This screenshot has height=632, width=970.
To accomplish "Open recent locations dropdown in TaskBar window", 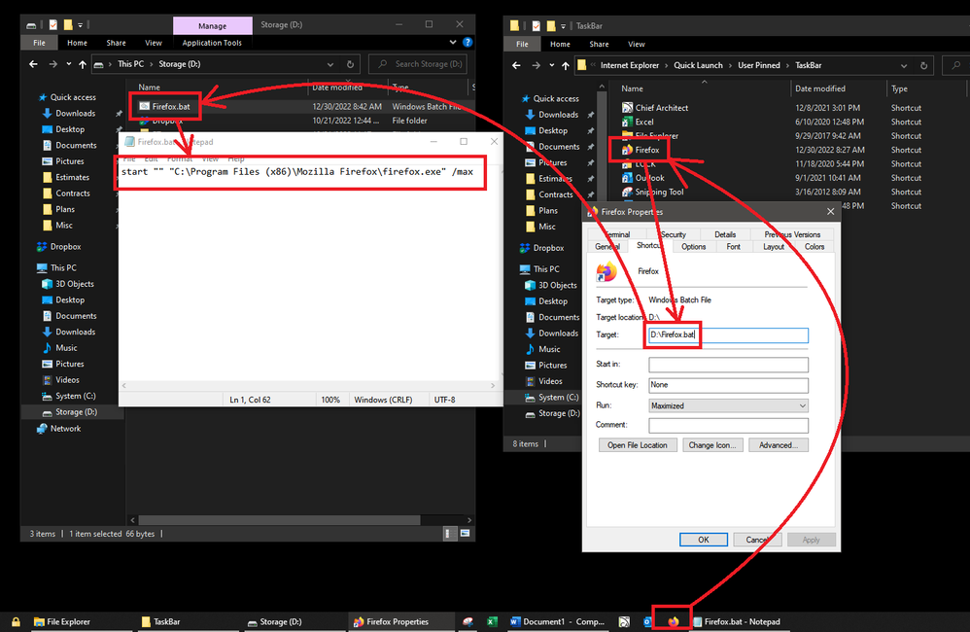I will point(551,65).
